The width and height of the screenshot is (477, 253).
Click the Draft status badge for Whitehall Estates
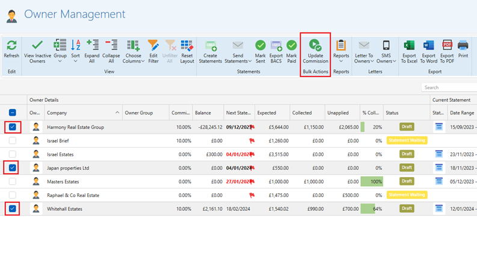pos(407,208)
